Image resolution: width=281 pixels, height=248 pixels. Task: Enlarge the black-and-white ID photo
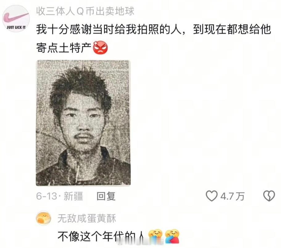[x=83, y=123]
